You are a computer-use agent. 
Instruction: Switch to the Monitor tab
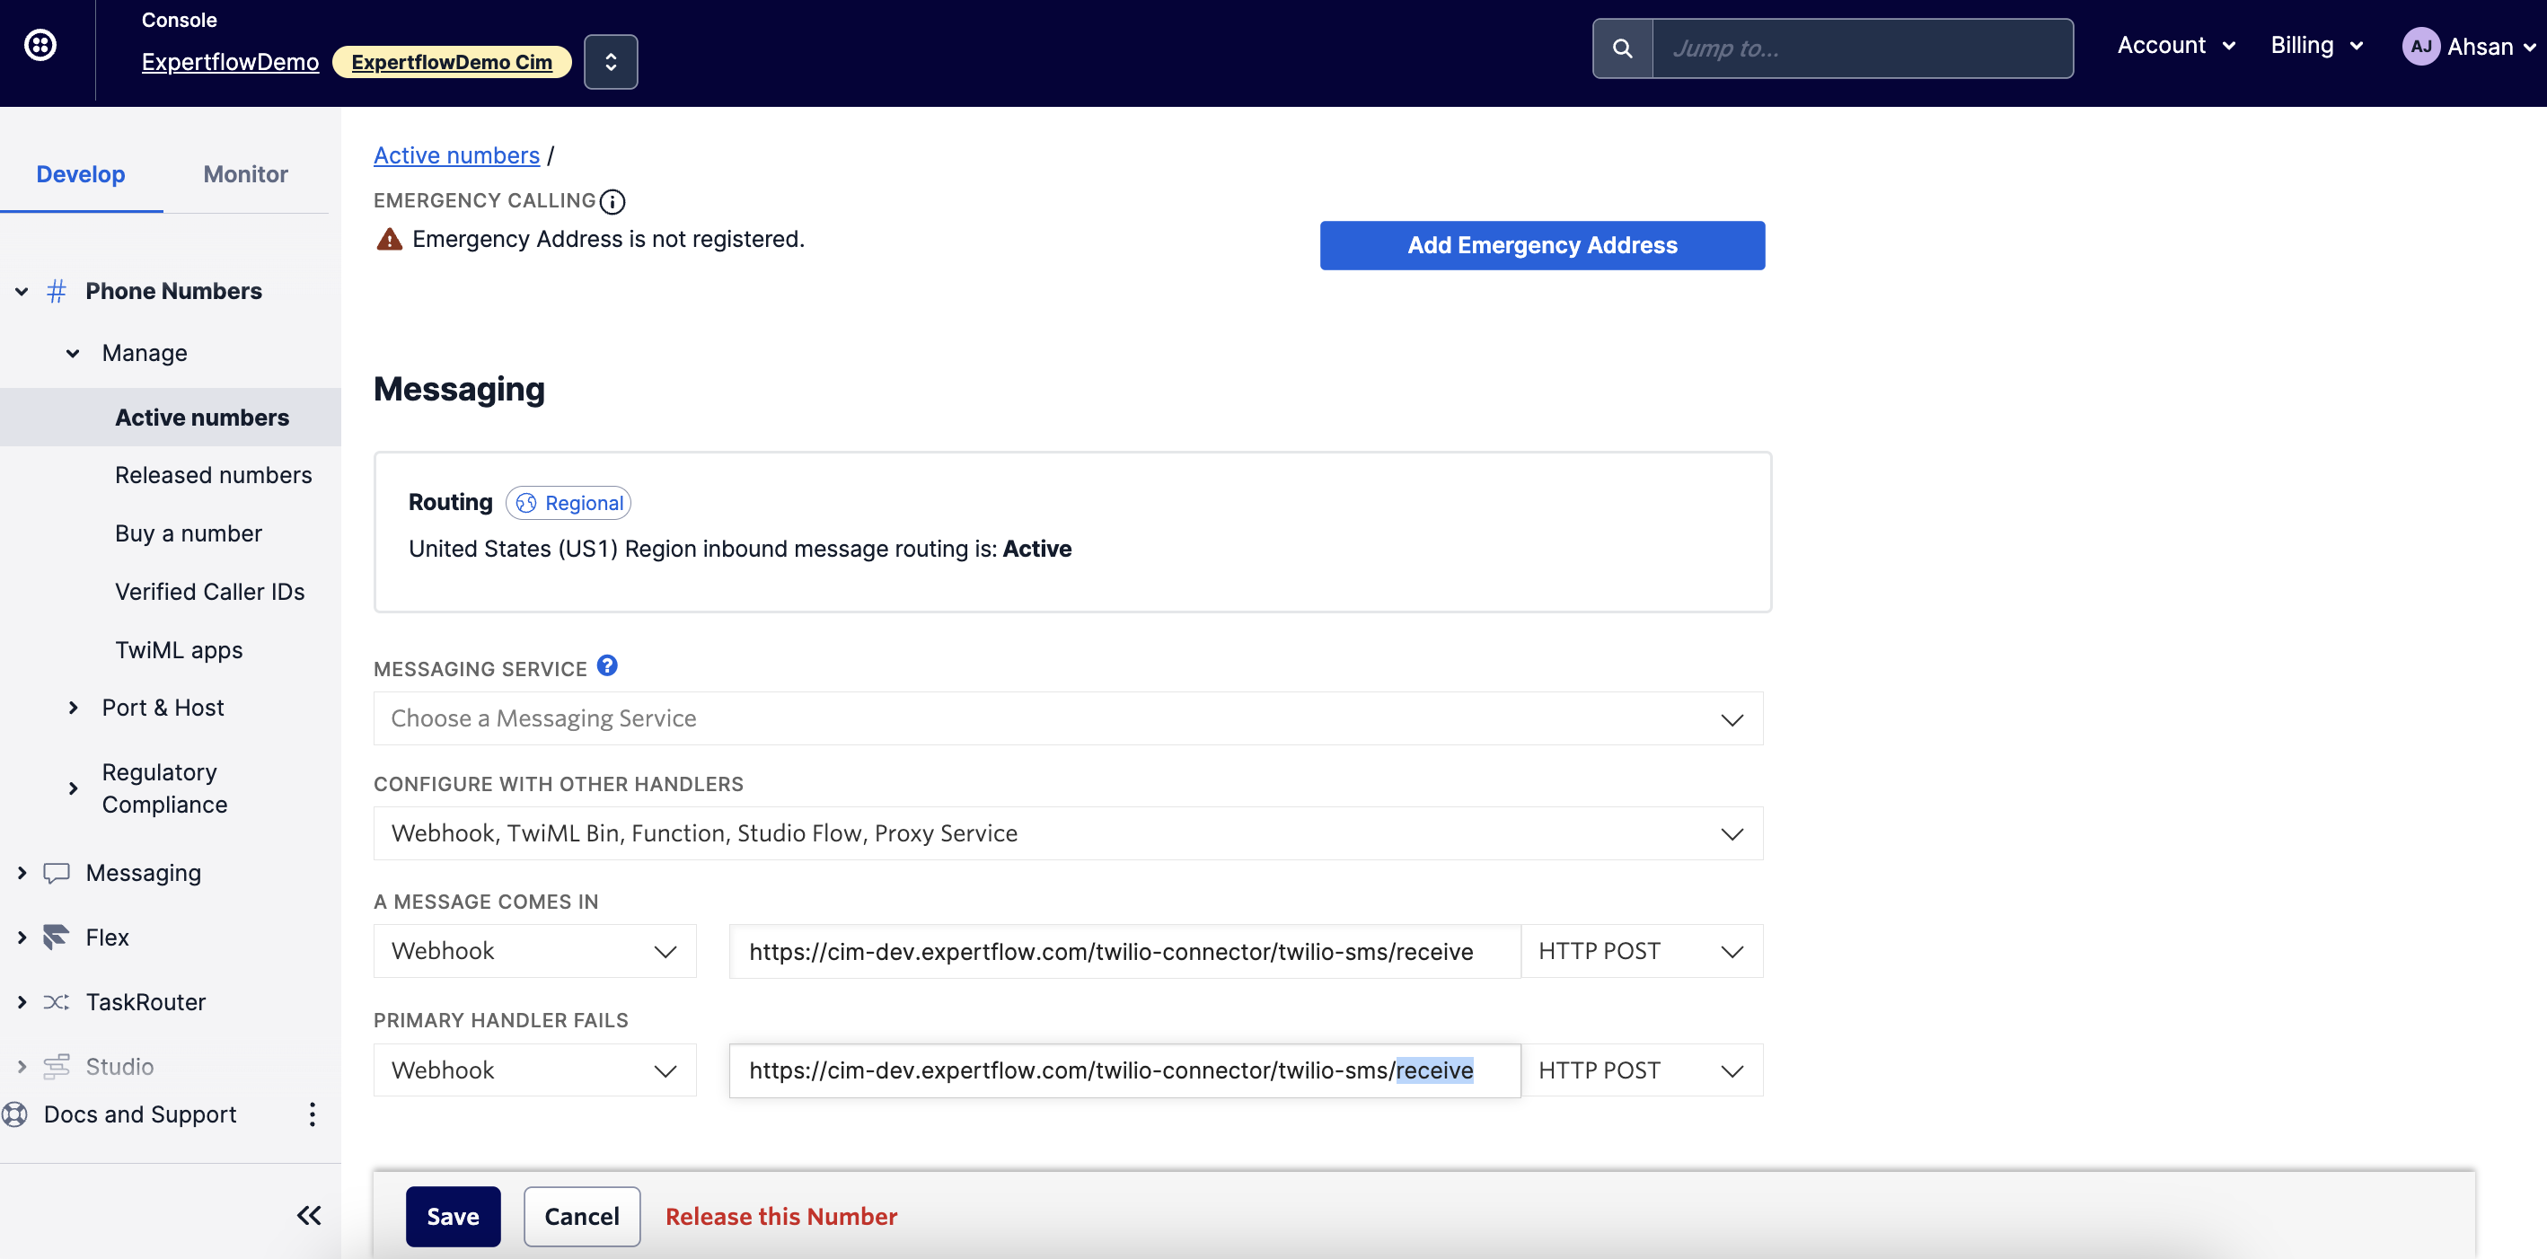(x=245, y=174)
